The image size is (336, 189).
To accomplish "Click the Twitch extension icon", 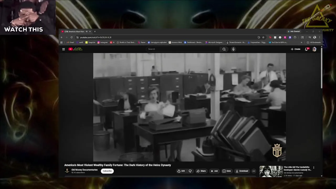I will tap(290, 37).
